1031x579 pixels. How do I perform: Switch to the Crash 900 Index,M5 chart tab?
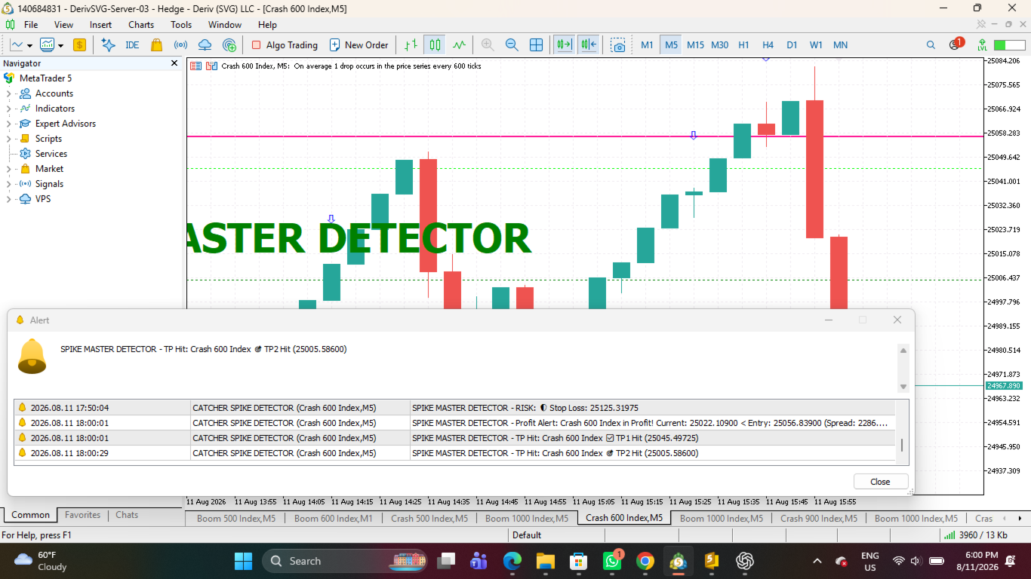(x=819, y=518)
